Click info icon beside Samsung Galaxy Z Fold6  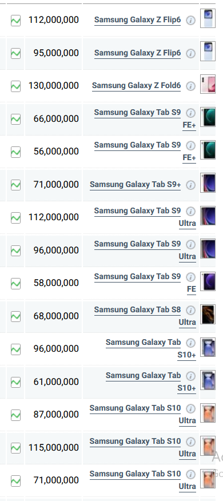coord(191,86)
